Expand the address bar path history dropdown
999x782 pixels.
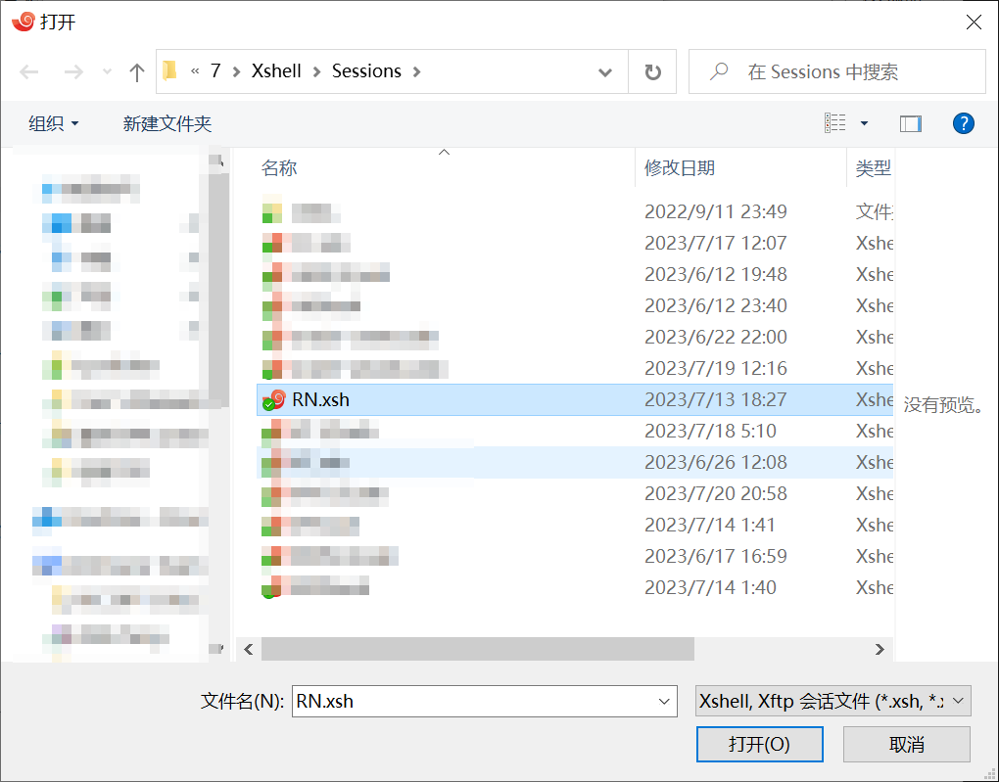pos(606,72)
